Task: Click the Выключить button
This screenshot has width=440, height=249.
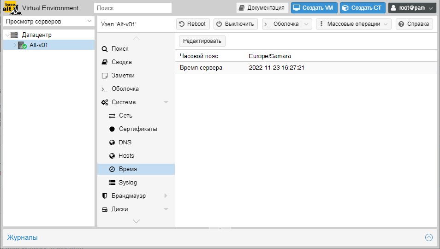Action: pyautogui.click(x=235, y=24)
